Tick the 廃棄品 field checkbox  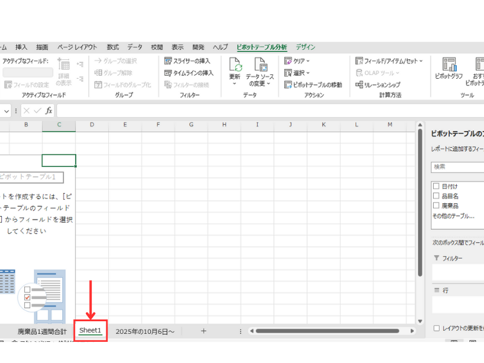436,206
